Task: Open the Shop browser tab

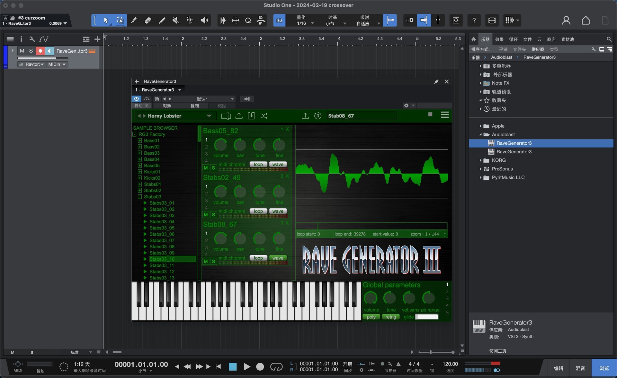Action: tap(551, 39)
